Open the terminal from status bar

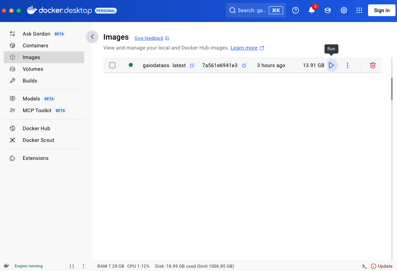365,266
